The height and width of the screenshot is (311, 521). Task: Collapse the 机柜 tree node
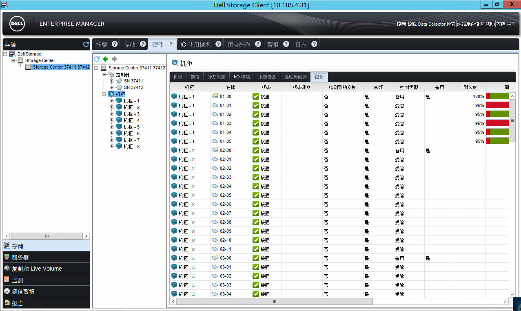[104, 94]
